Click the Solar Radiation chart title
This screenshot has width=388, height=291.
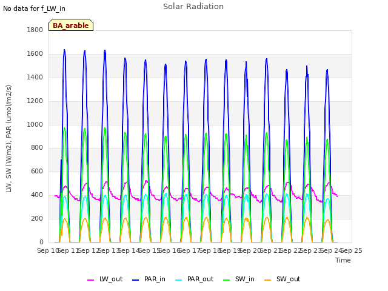click(193, 7)
